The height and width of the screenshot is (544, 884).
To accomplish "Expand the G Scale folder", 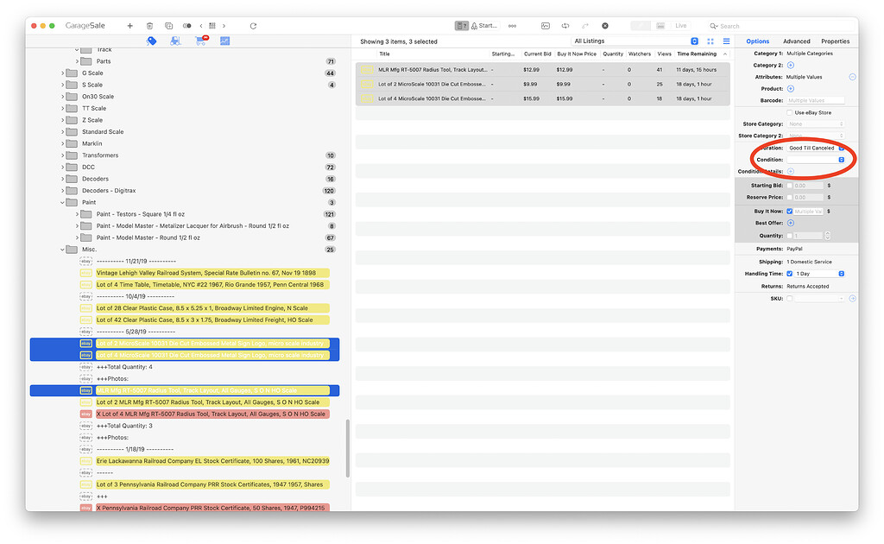I will [62, 73].
